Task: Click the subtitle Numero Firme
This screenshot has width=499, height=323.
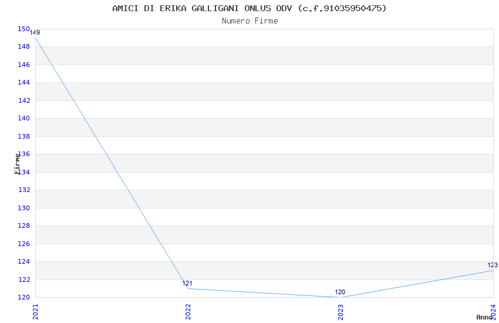Action: pos(250,21)
